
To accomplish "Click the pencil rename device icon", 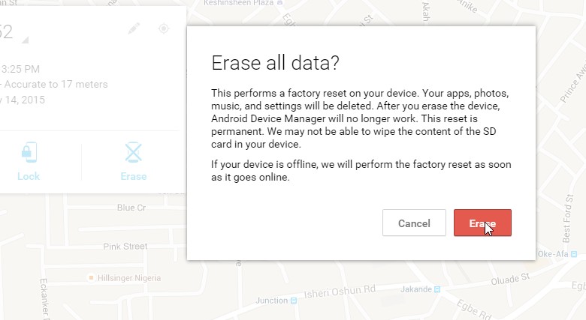I will tap(134, 28).
